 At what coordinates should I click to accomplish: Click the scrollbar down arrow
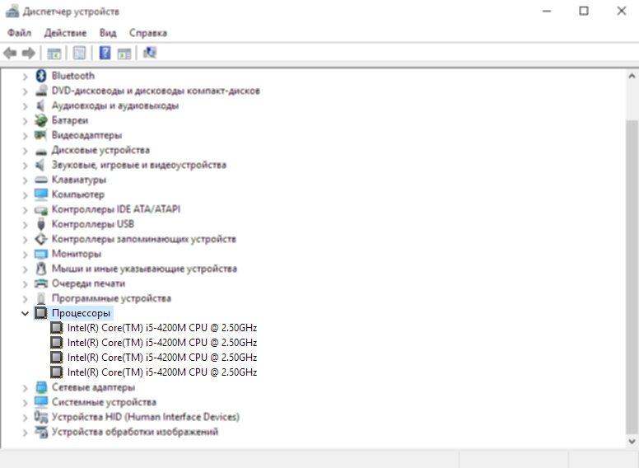pyautogui.click(x=632, y=441)
